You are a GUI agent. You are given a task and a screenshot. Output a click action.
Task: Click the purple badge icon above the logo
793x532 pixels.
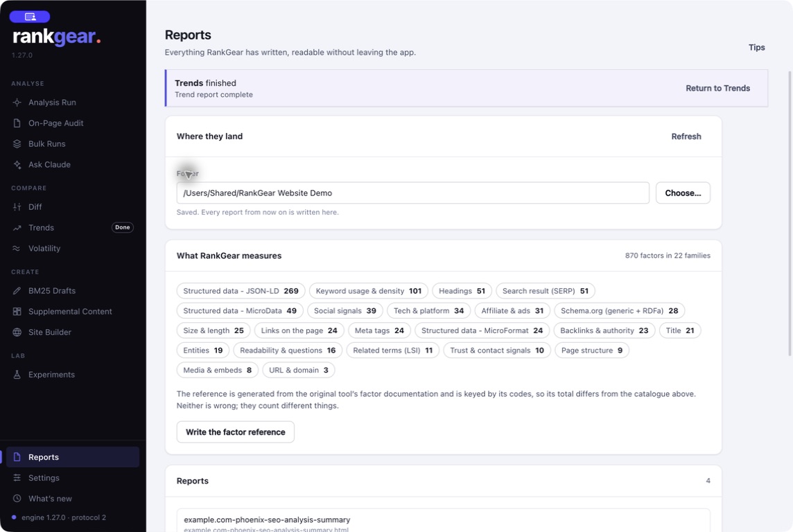point(30,17)
